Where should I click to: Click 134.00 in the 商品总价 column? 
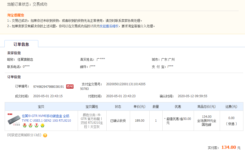pos(207,117)
